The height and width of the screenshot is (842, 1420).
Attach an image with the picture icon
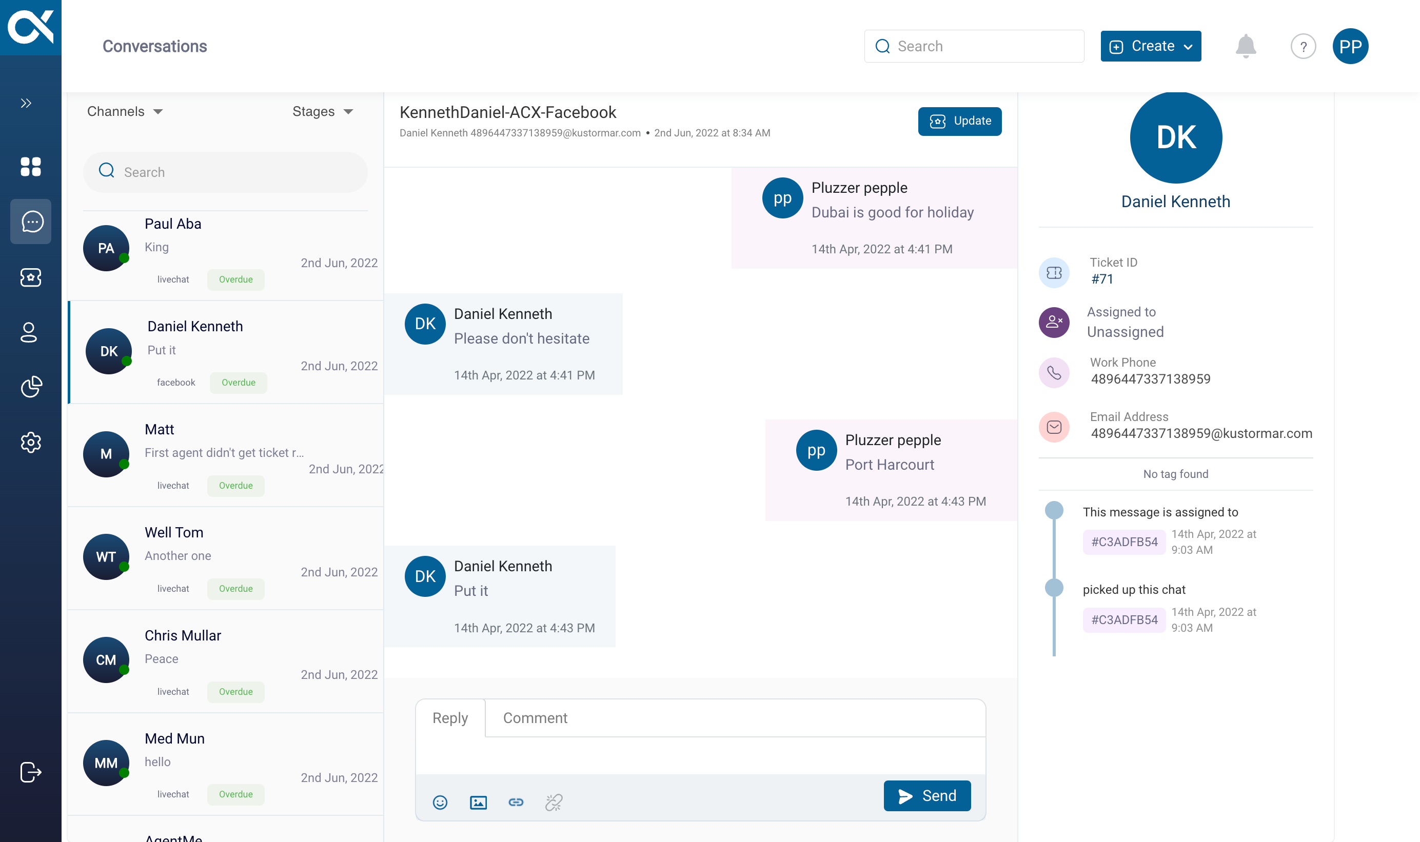(478, 803)
